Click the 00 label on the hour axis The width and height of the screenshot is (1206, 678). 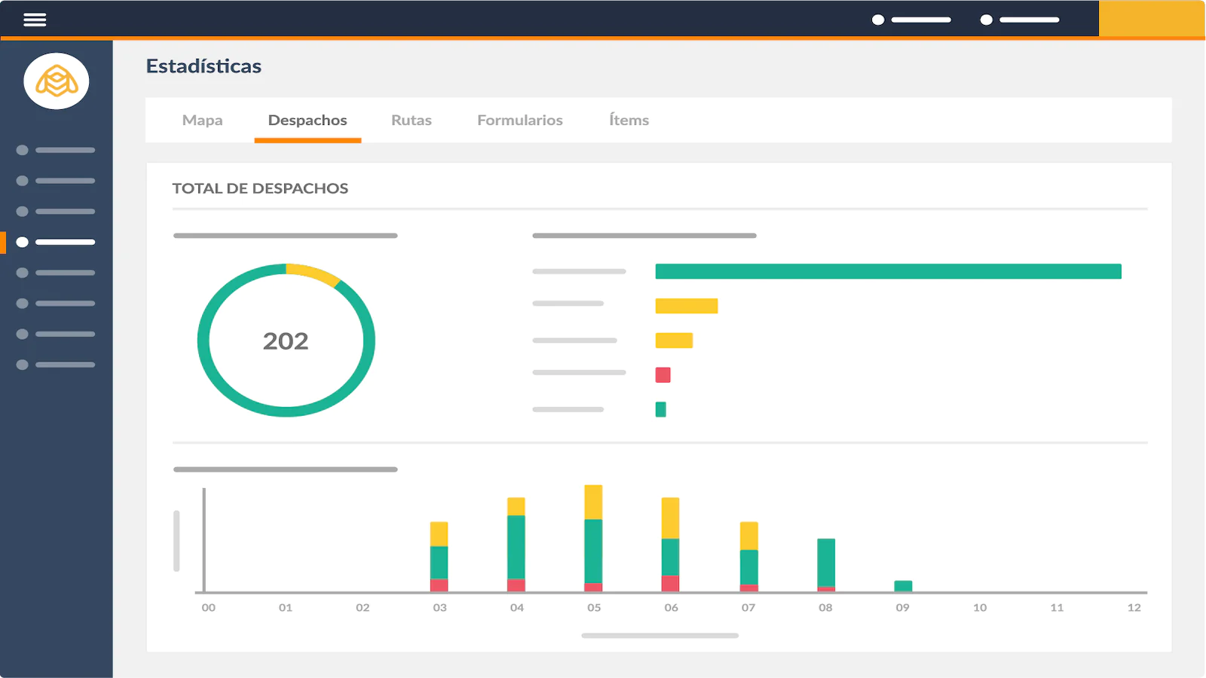tap(209, 607)
